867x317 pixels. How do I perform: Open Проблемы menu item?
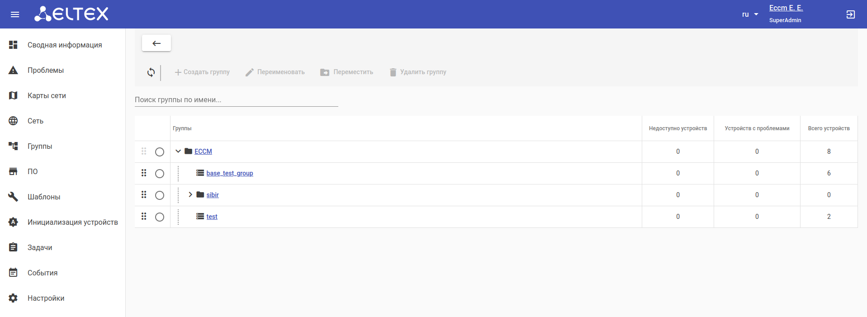pyautogui.click(x=62, y=70)
